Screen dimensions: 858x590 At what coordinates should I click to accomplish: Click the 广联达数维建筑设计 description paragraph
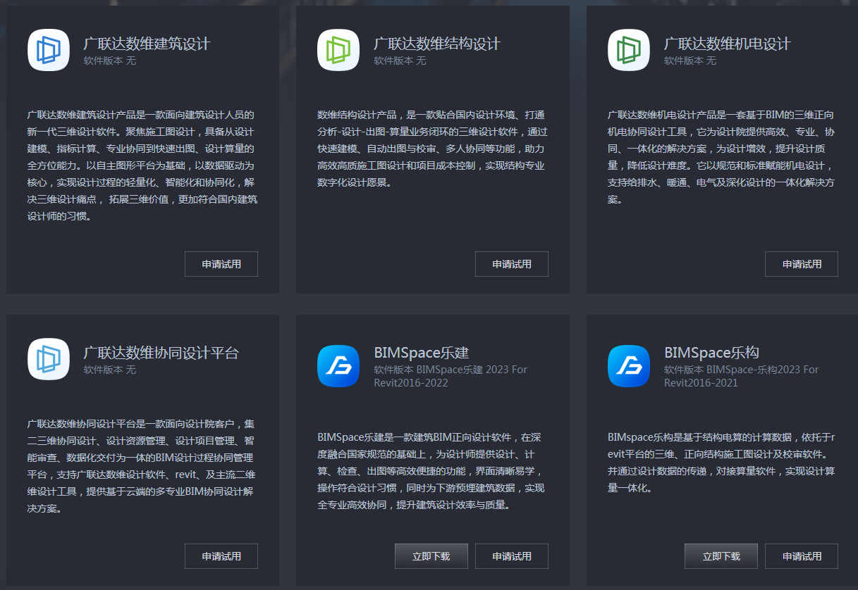(x=142, y=165)
